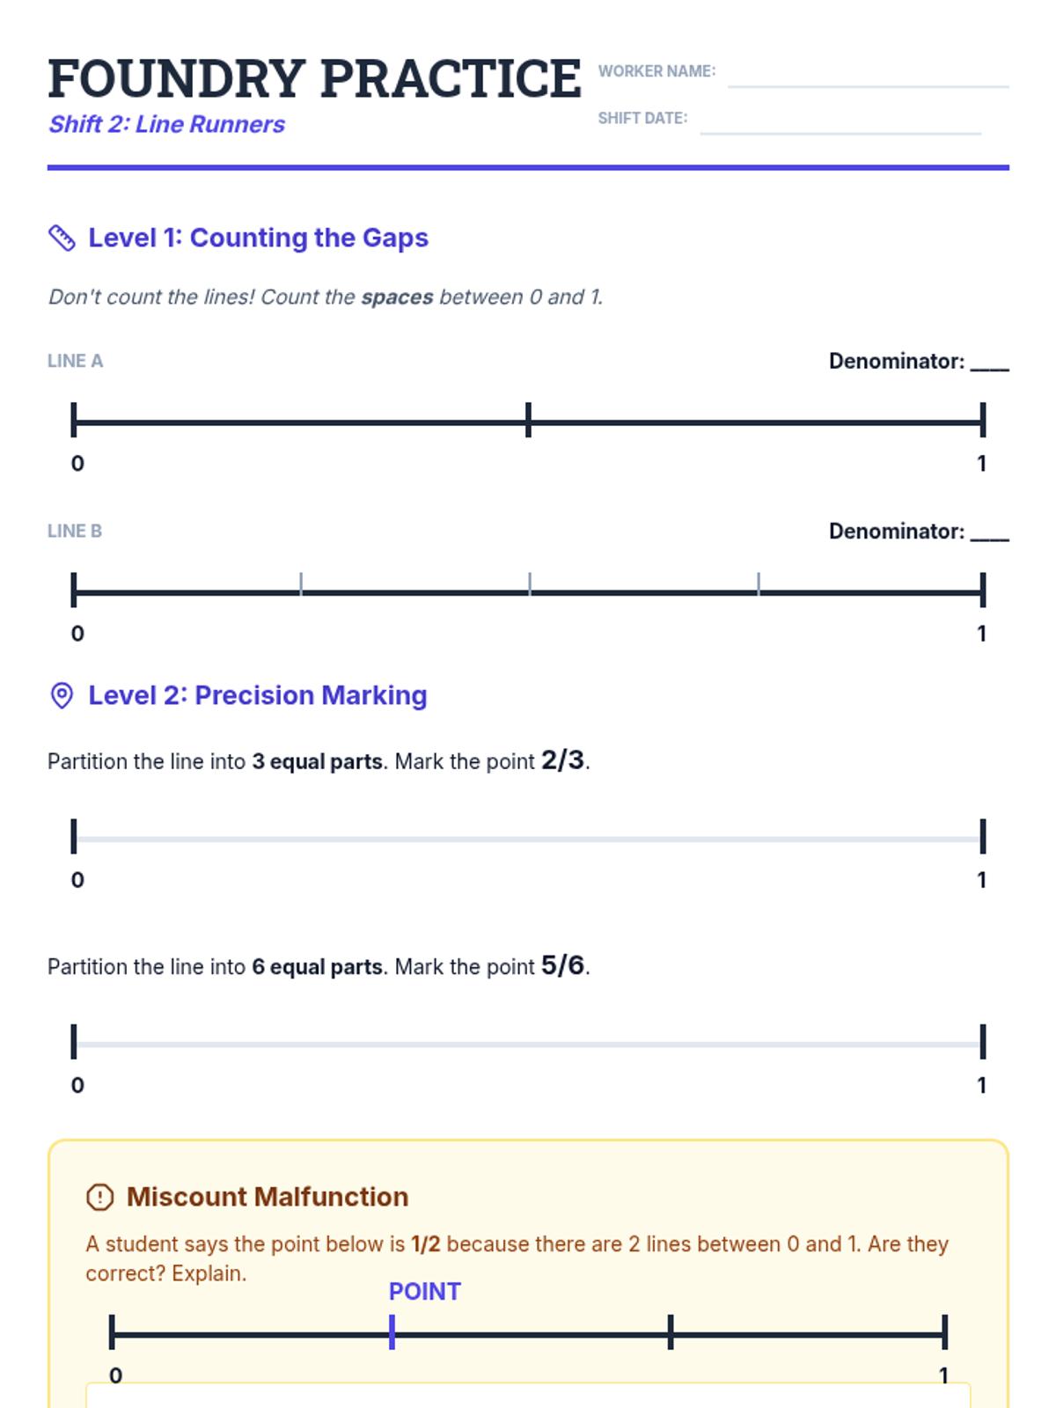Image resolution: width=1056 pixels, height=1408 pixels.
Task: Click the blank 2/3 number line
Action: point(528,839)
